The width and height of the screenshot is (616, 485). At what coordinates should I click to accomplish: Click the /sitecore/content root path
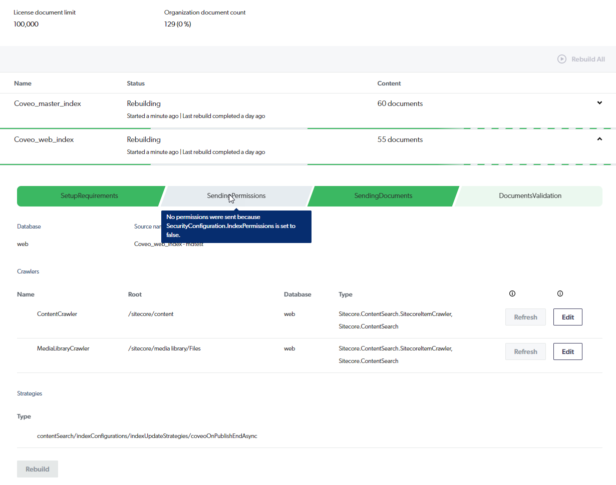coord(151,314)
